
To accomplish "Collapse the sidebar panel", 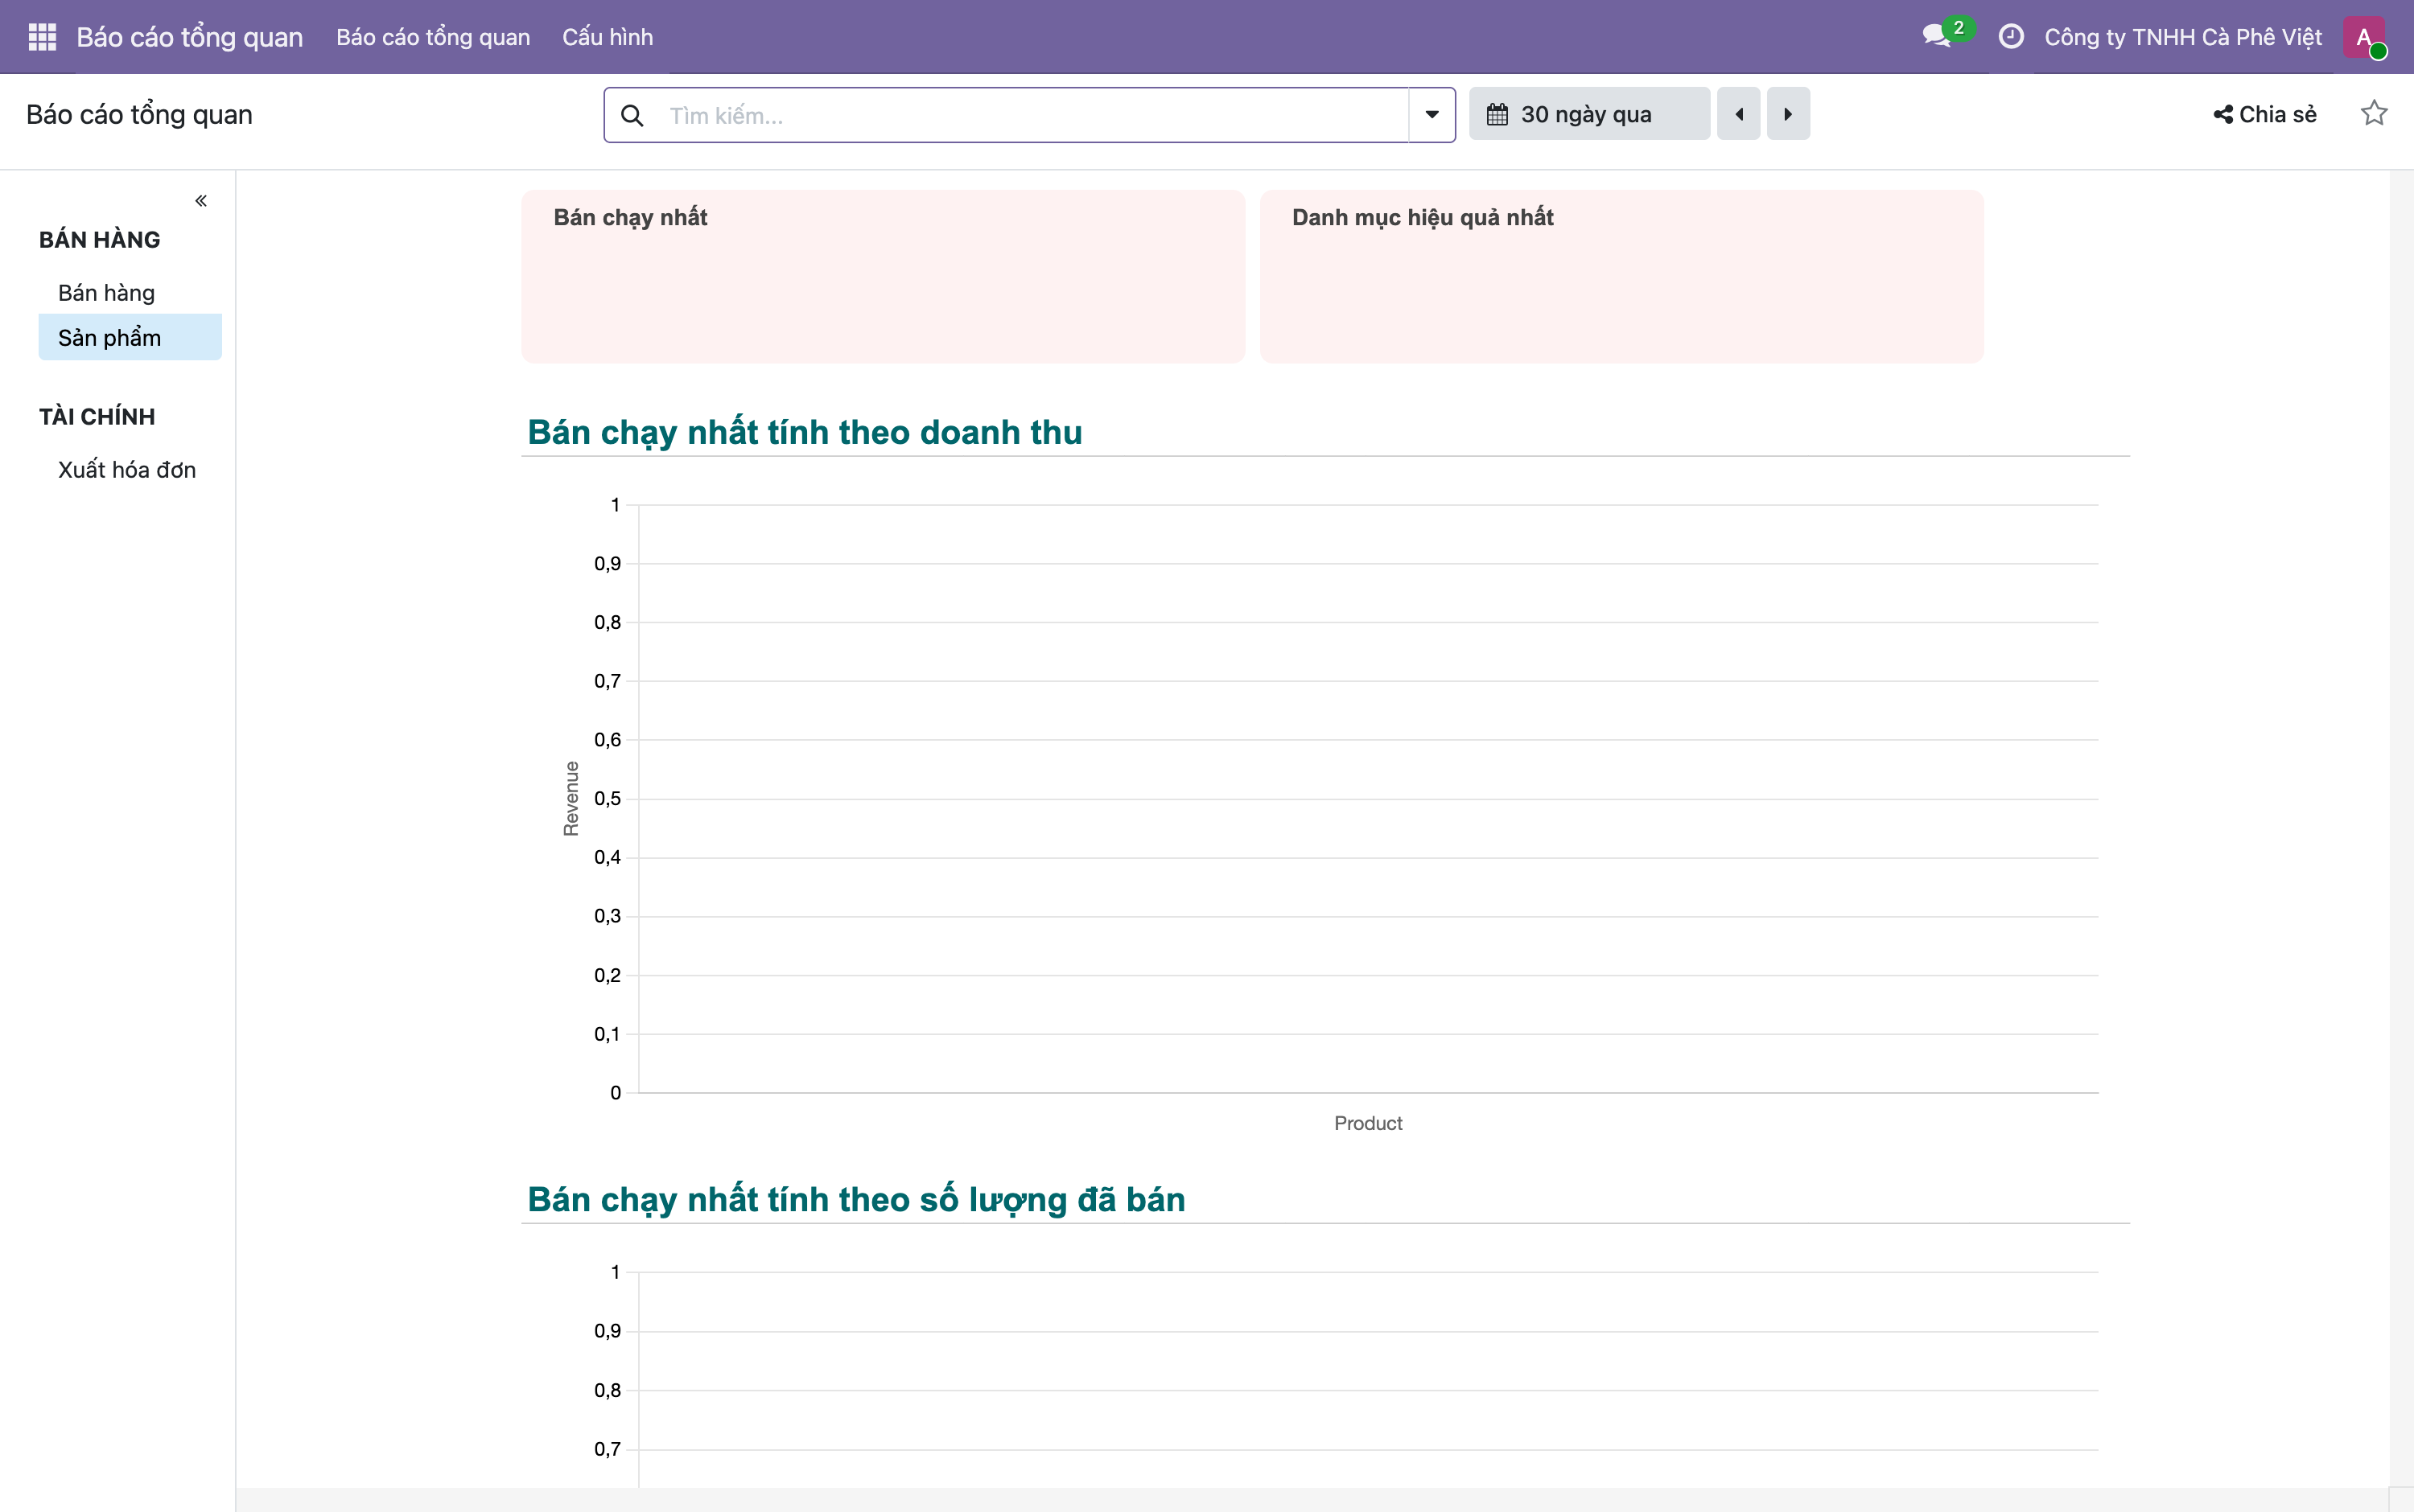I will tap(201, 201).
